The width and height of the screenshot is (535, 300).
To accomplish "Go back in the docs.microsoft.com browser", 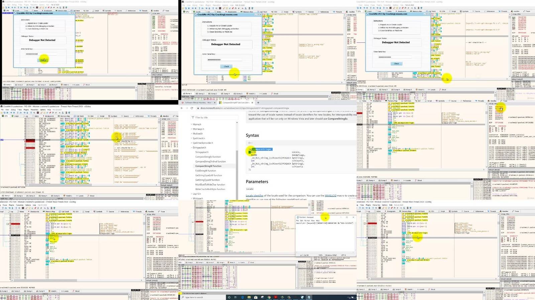I will pyautogui.click(x=182, y=108).
